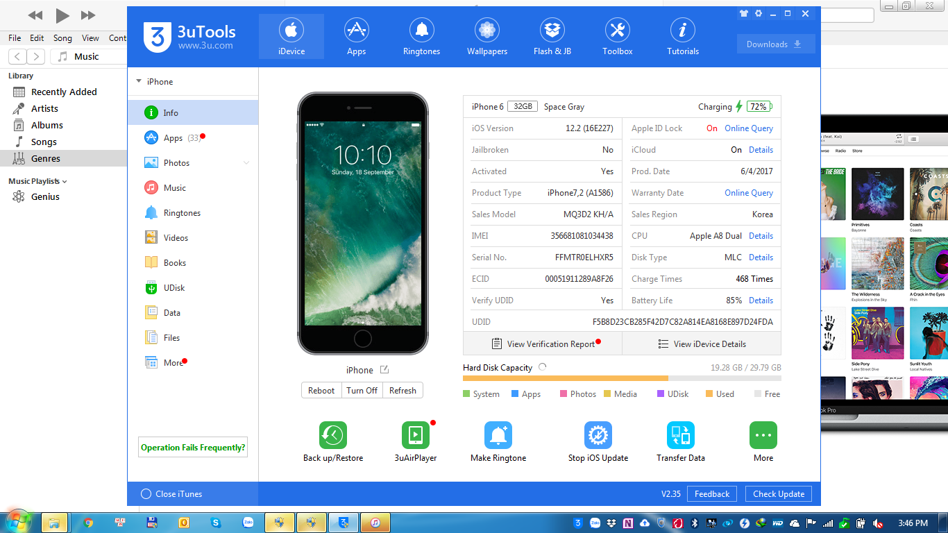Open the Flash & JB section
Screen dimensions: 948x533
tap(552, 37)
